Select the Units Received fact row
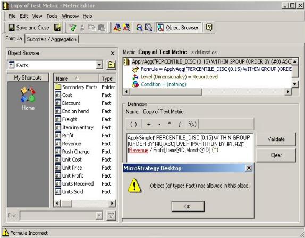Viewport: 305px width, 238px height. pyautogui.click(x=85, y=184)
